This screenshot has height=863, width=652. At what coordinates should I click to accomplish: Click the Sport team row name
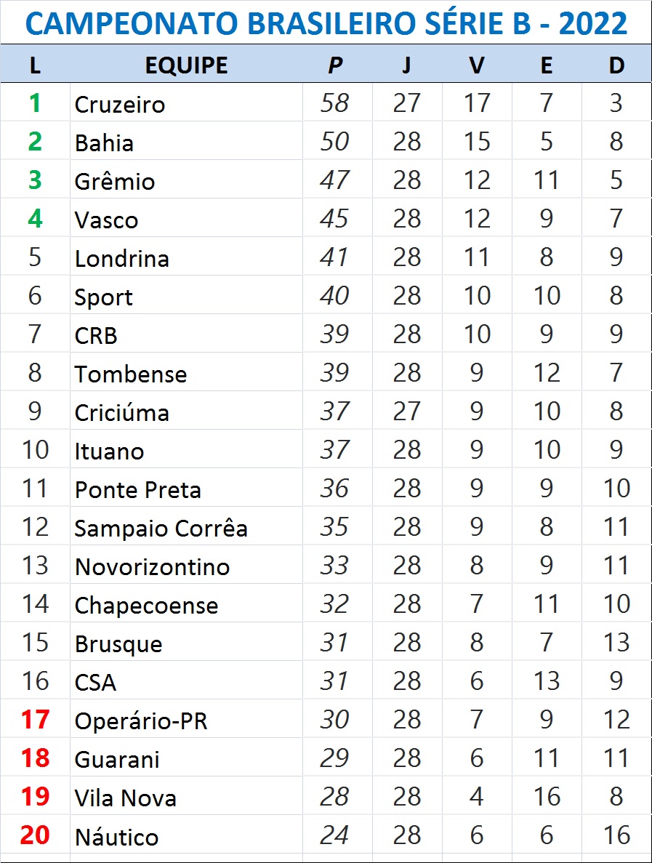point(103,297)
